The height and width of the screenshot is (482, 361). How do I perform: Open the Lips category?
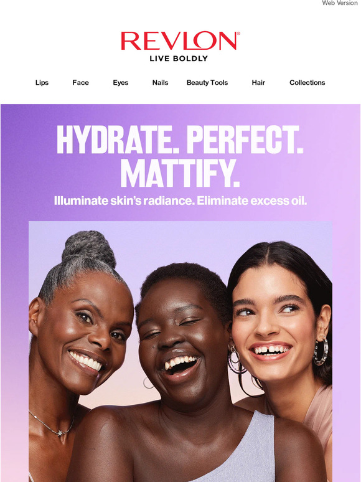pos(42,82)
